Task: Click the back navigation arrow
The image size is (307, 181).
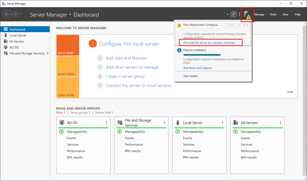Action: 7,15
